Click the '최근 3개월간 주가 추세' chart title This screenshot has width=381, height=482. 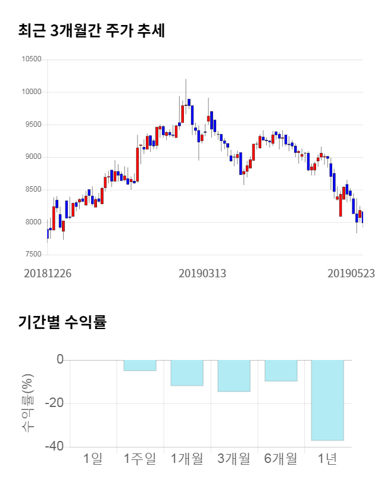pos(91,31)
